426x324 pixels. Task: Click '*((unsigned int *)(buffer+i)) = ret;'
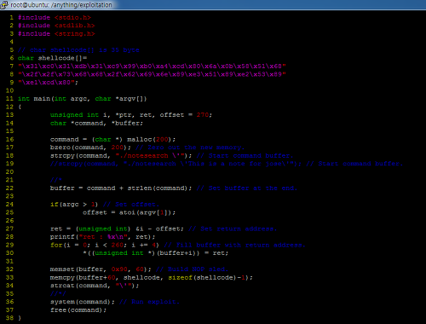[156, 253]
